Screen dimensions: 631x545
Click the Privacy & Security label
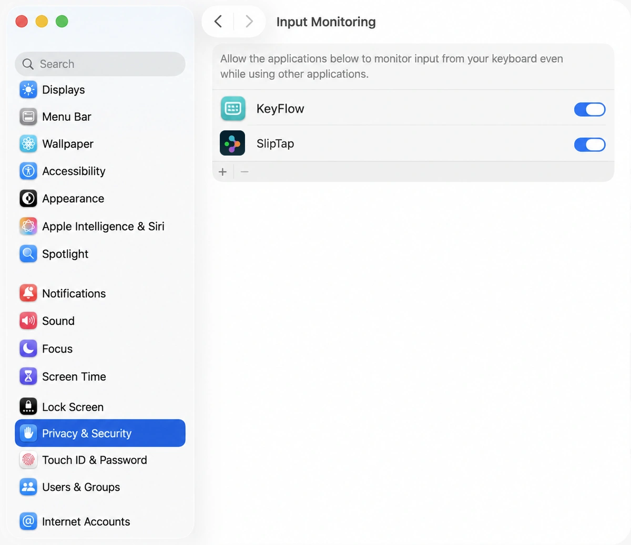tap(87, 433)
